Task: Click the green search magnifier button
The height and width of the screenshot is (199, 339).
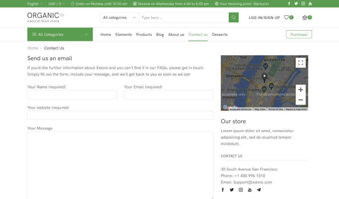Action: pyautogui.click(x=234, y=17)
